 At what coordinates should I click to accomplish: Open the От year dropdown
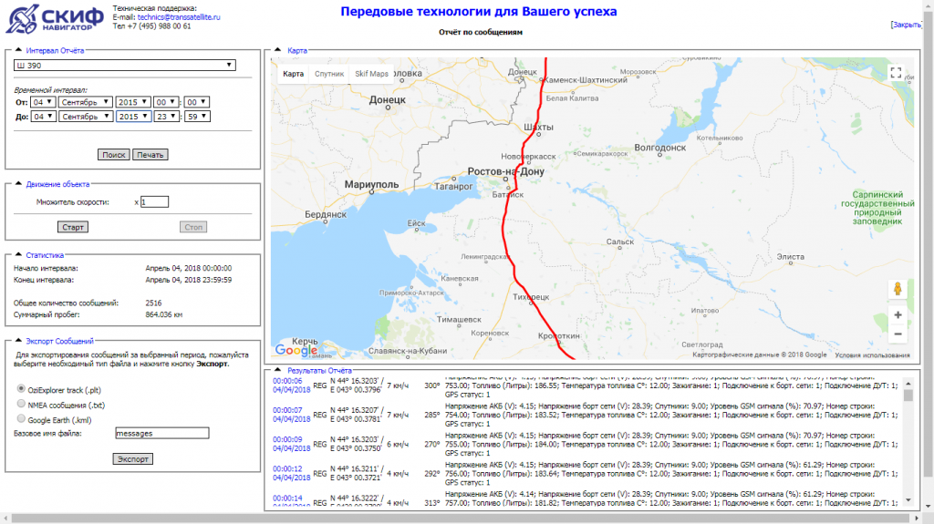point(133,102)
